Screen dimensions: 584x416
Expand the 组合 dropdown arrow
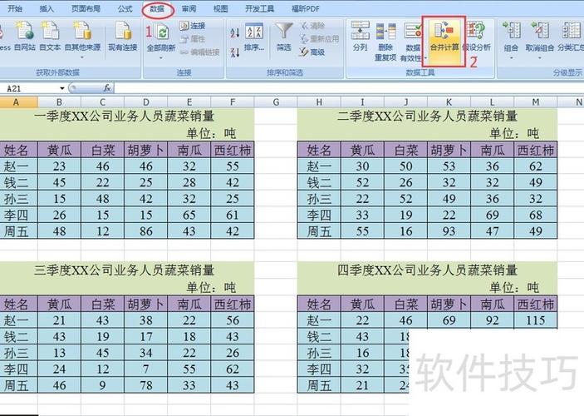[511, 58]
